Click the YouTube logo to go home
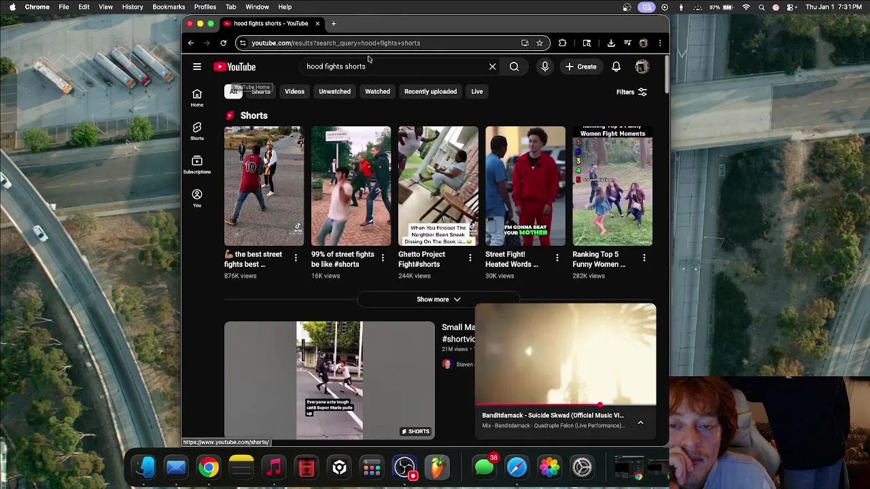The width and height of the screenshot is (870, 489). tap(234, 67)
